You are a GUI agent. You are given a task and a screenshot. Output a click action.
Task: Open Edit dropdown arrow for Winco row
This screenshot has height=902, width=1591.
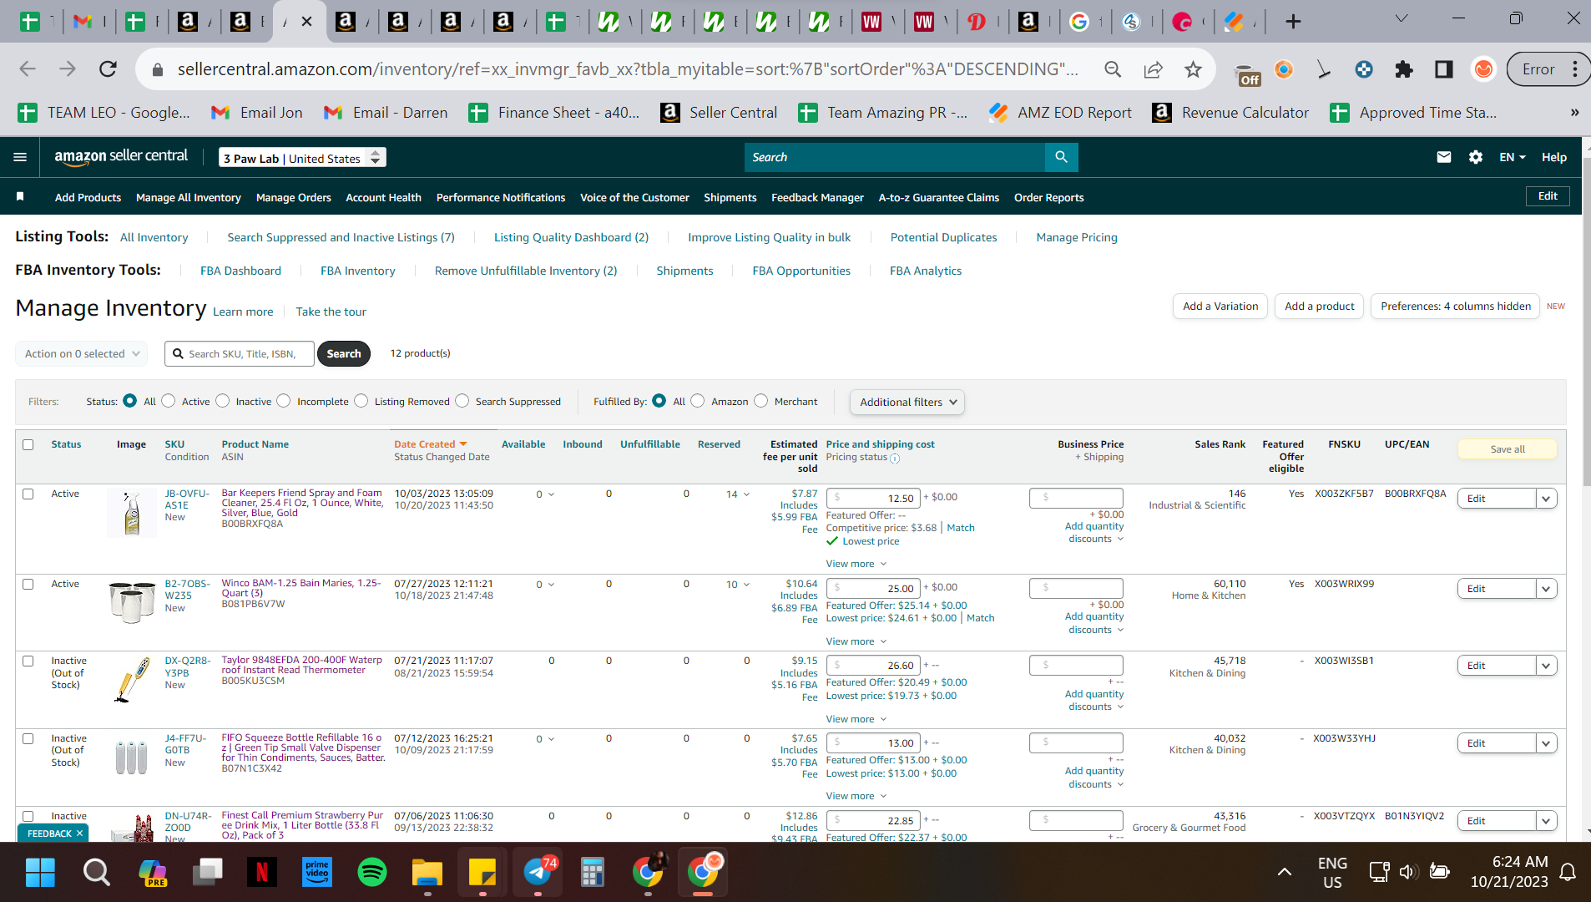click(1546, 589)
